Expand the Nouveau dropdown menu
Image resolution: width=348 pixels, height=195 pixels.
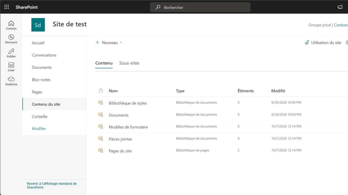tap(109, 43)
